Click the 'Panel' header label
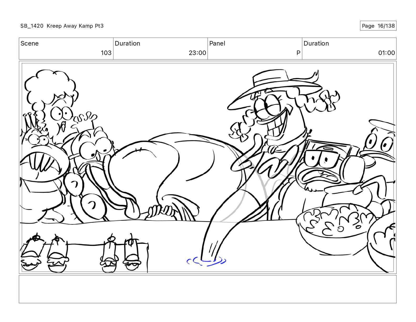Image resolution: width=416 pixels, height=322 pixels. [217, 43]
